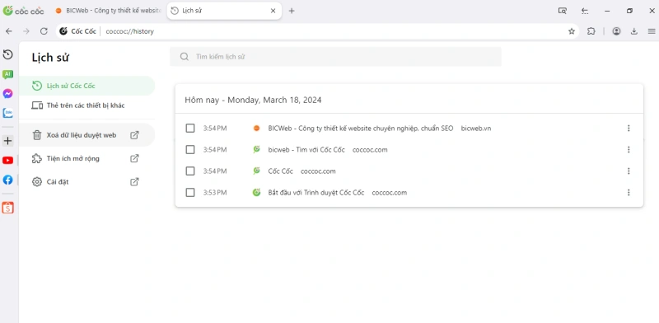The width and height of the screenshot is (659, 323).
Task: Tick the checkbox for Cốc Cốc entry
Action: coord(190,171)
